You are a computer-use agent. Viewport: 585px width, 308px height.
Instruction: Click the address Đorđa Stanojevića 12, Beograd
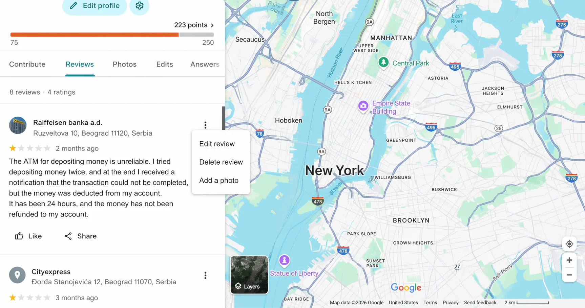(x=104, y=282)
